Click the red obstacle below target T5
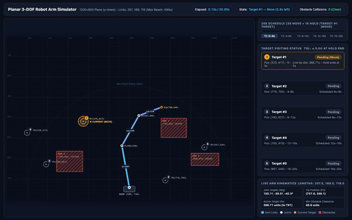The image size is (352, 220). 205,160
